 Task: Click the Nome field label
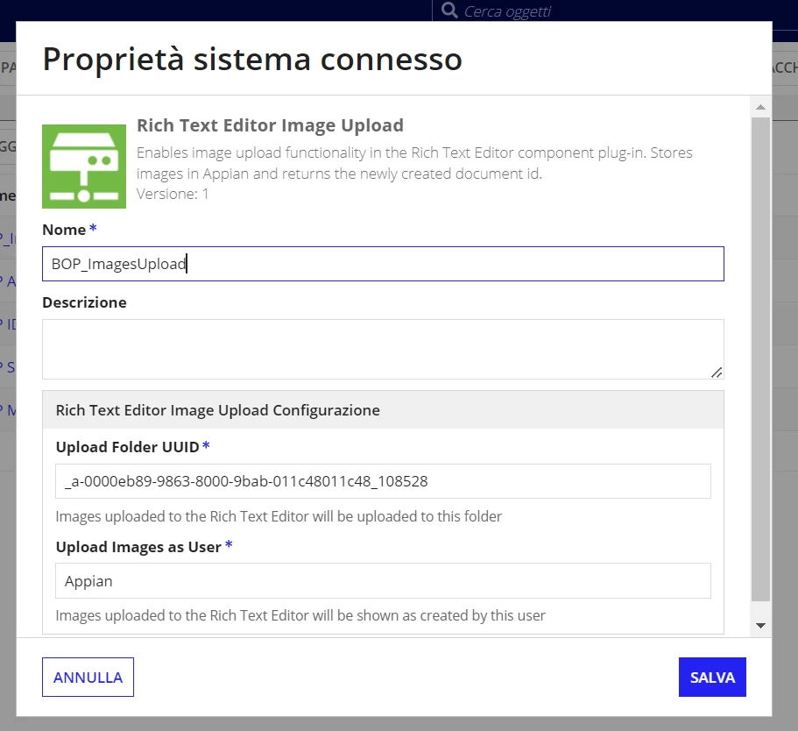[x=64, y=230]
